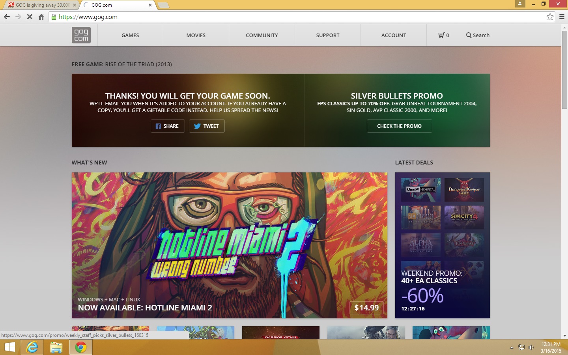The image size is (568, 355).
Task: Click the SILVER BULLETS PROMO heading
Action: 397,96
